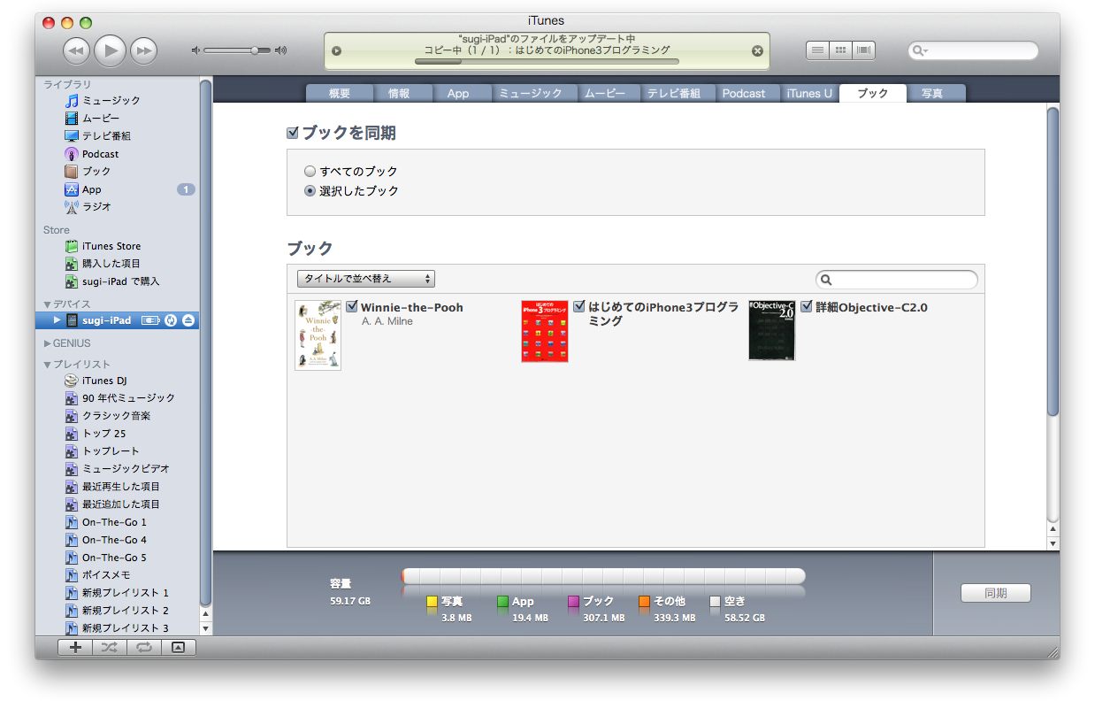Open iTunes Store in sidebar

[111, 246]
